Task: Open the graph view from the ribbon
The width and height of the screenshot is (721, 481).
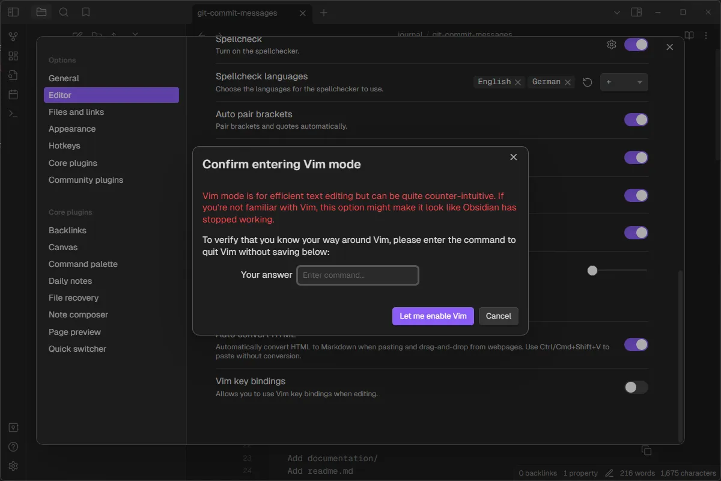Action: click(13, 36)
